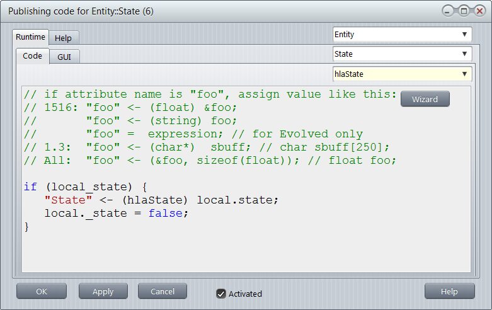The width and height of the screenshot is (492, 310).
Task: Minimize the Publishing code dialog window
Action: click(449, 11)
